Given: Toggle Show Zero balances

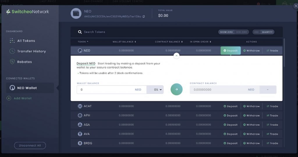Looking at the screenshot, I should (226, 32).
